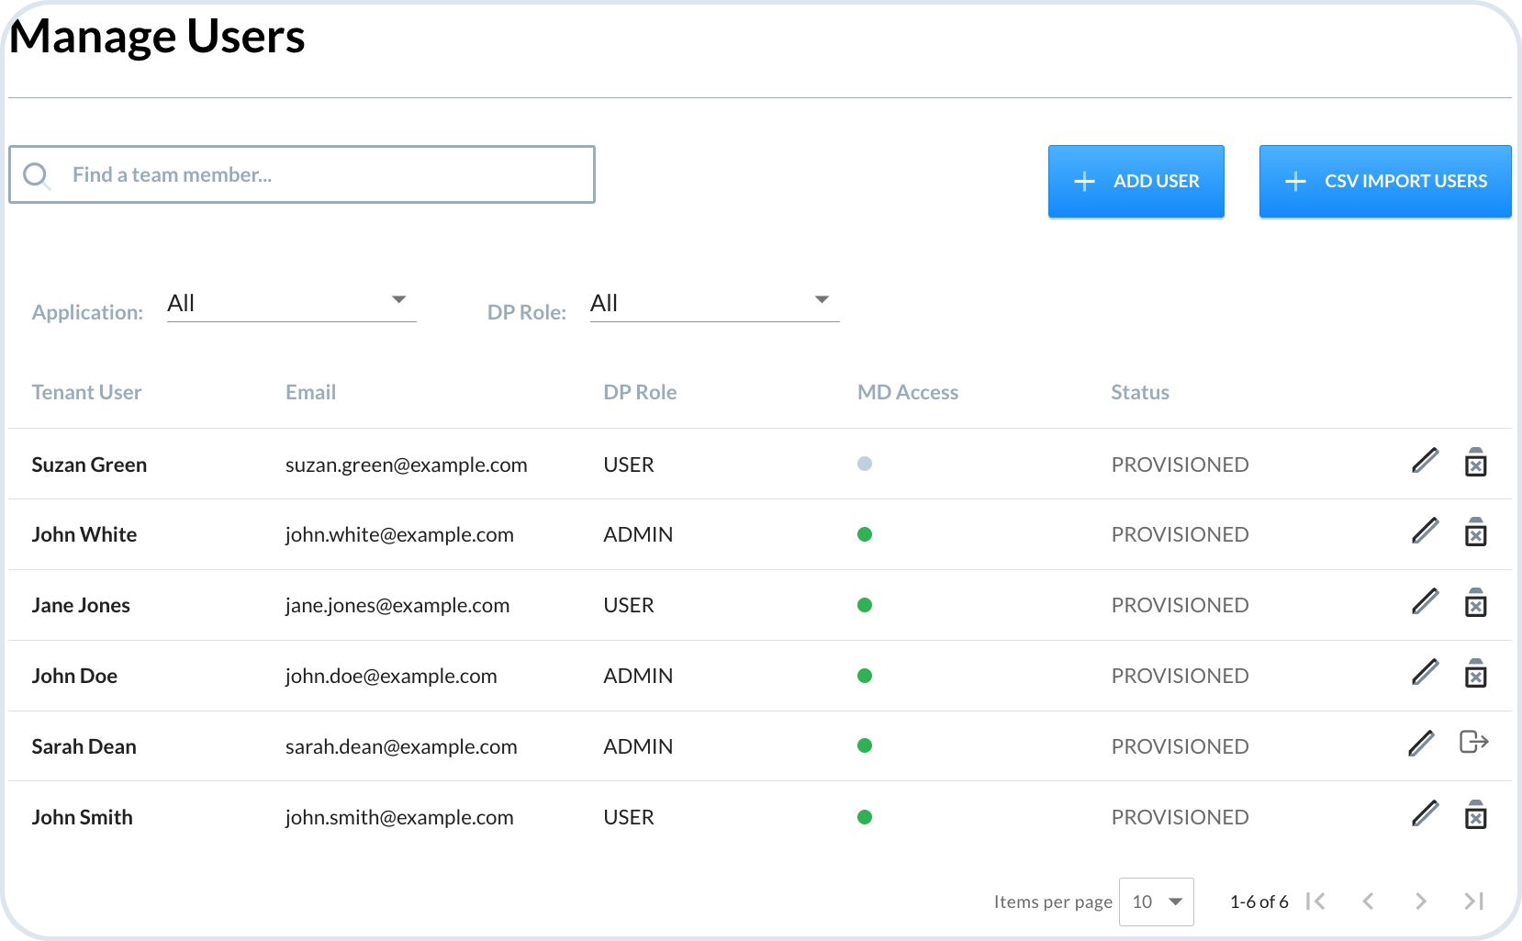Viewport: 1522px width, 941px height.
Task: Jump to last page of users
Action: click(x=1473, y=902)
